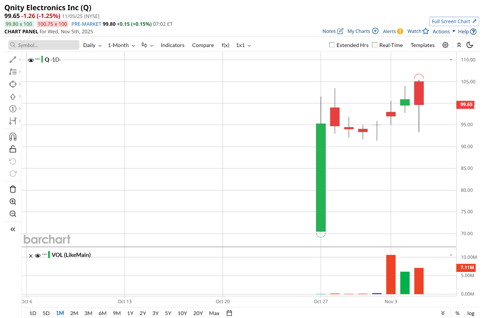Select the 5Y time range
Viewport: 488px width, 318px height.
point(168,313)
